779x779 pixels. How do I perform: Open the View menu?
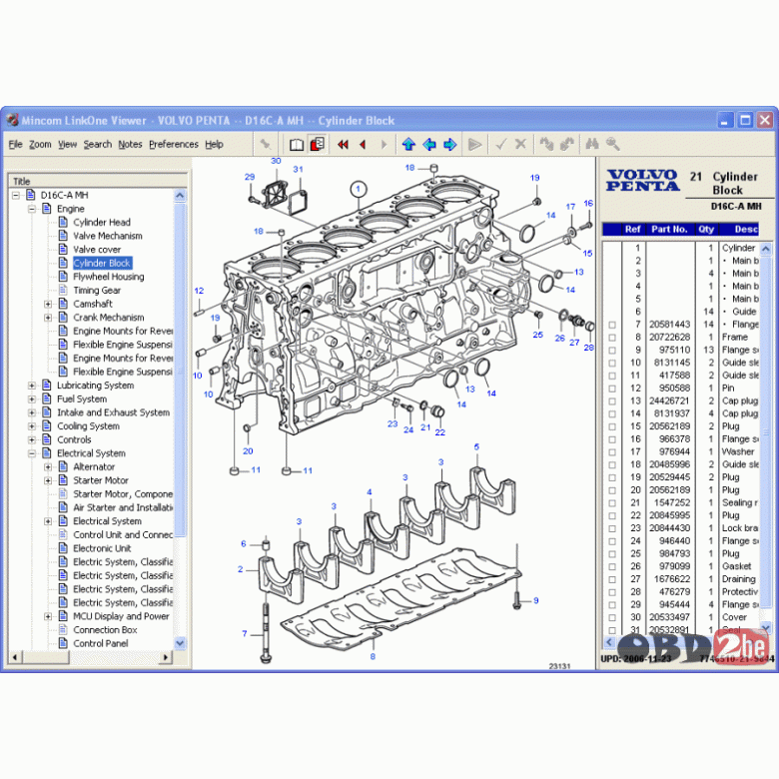click(x=68, y=145)
